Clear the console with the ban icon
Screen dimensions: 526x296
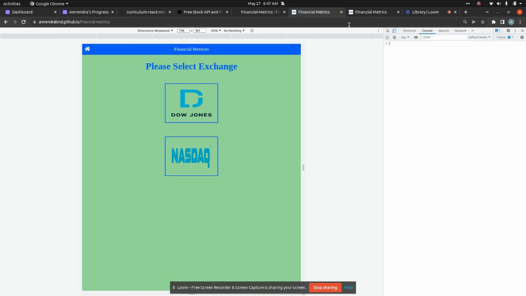[x=394, y=37]
